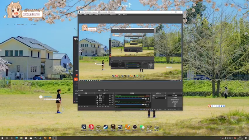Screen dimensions: 249x140
Task: Open the scene transition type dropdown
Action: [158, 96]
